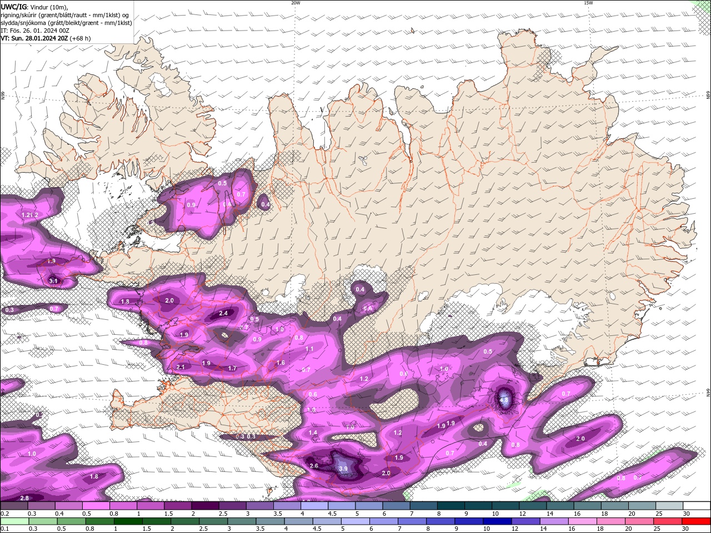Click the 3.9 precipitation value on the south coast

coord(343,469)
